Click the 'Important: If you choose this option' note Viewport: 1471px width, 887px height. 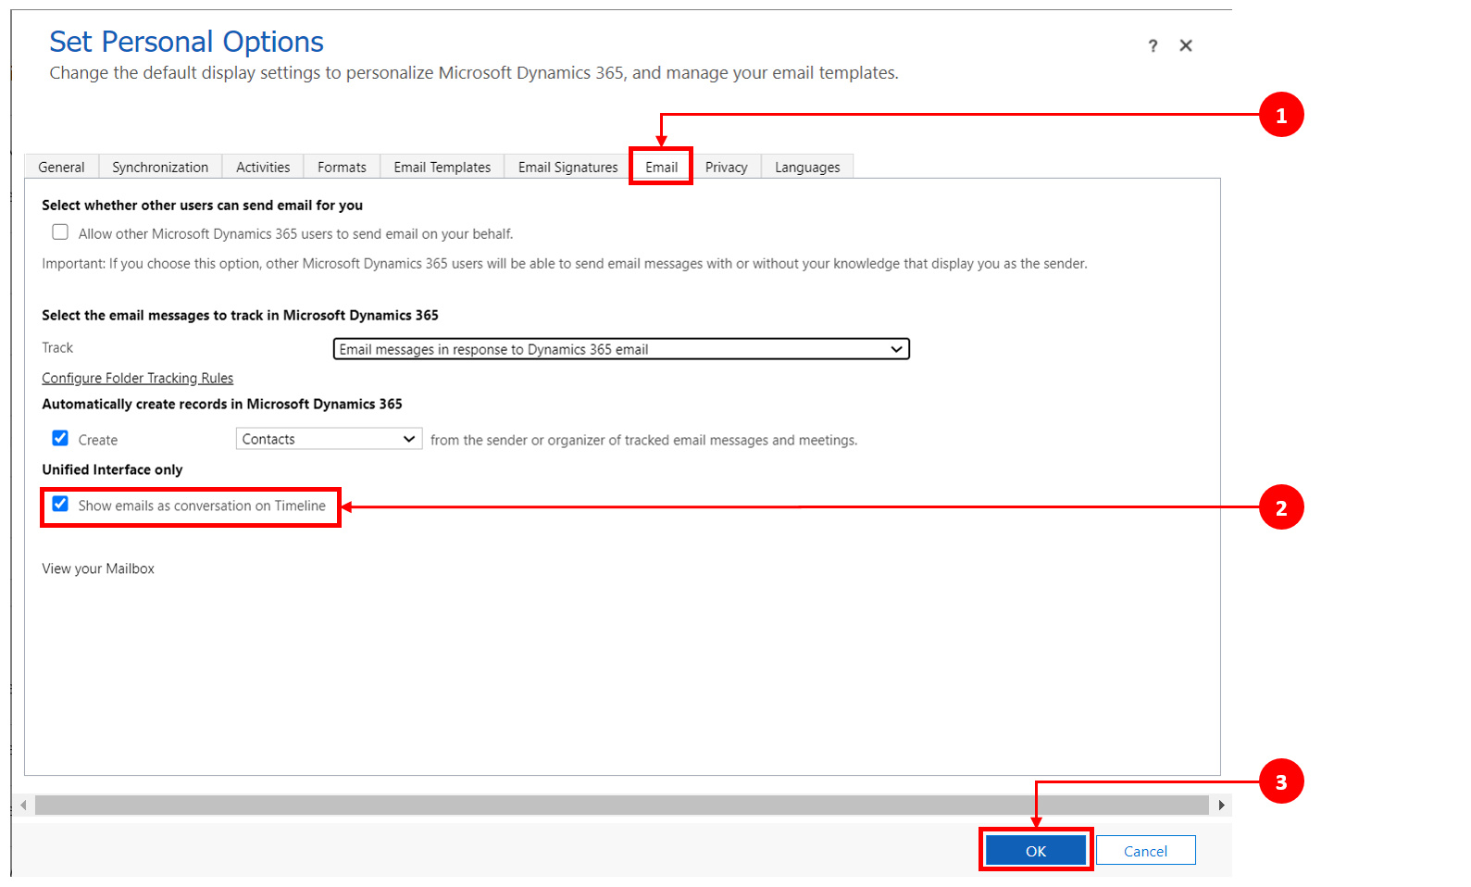[x=565, y=263]
